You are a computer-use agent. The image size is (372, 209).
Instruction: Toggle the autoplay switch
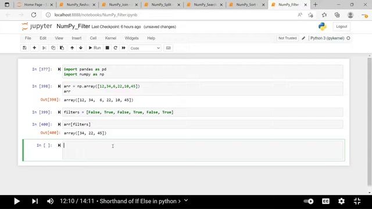[309, 201]
